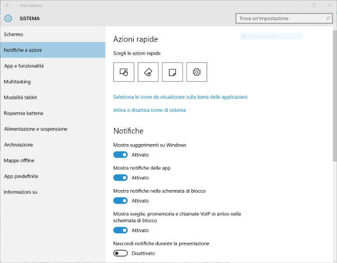Click the tablet mode quick action tile

pos(124,72)
